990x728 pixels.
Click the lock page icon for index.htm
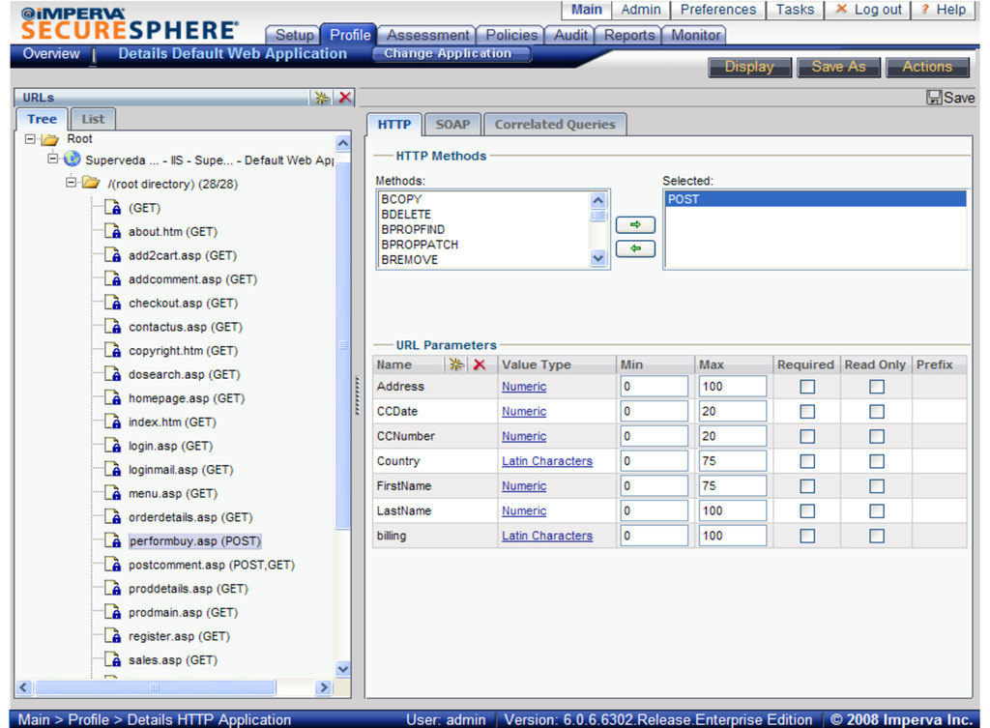(x=113, y=422)
